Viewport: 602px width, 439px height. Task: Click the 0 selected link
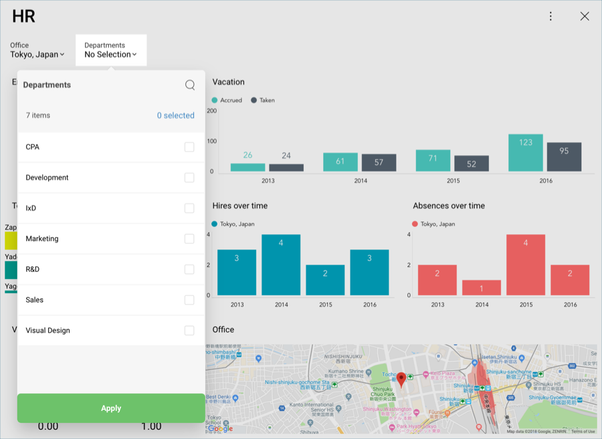pos(175,116)
